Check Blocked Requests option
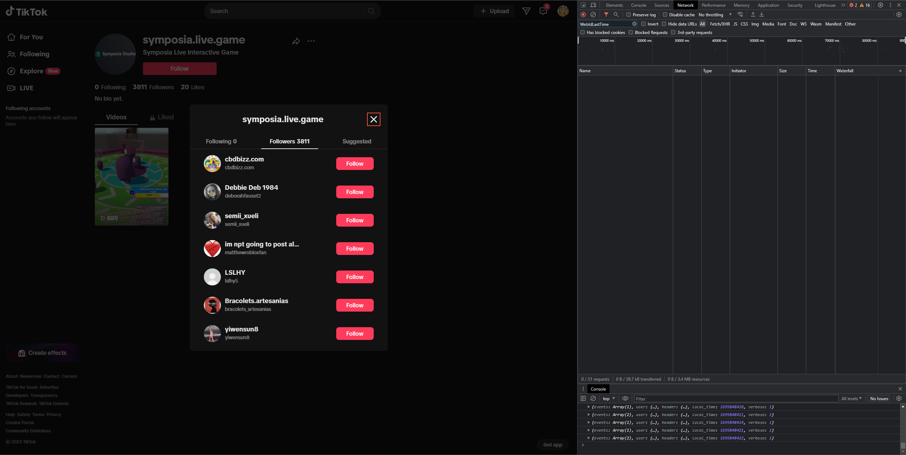 click(x=631, y=32)
